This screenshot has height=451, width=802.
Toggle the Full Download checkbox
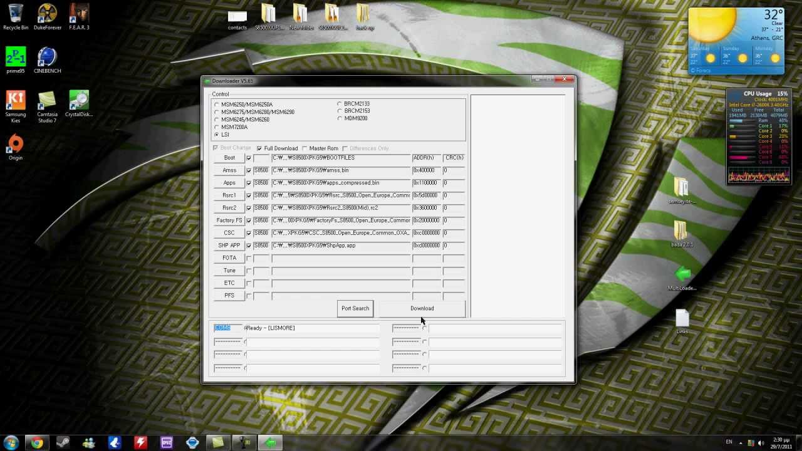[259, 148]
